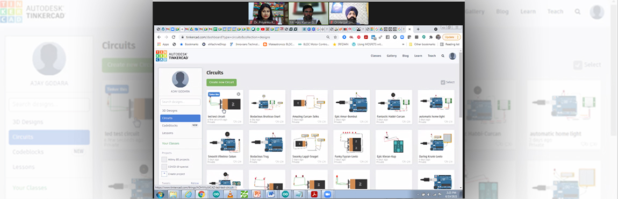
Task: Open the Classes menu item
Action: [376, 56]
